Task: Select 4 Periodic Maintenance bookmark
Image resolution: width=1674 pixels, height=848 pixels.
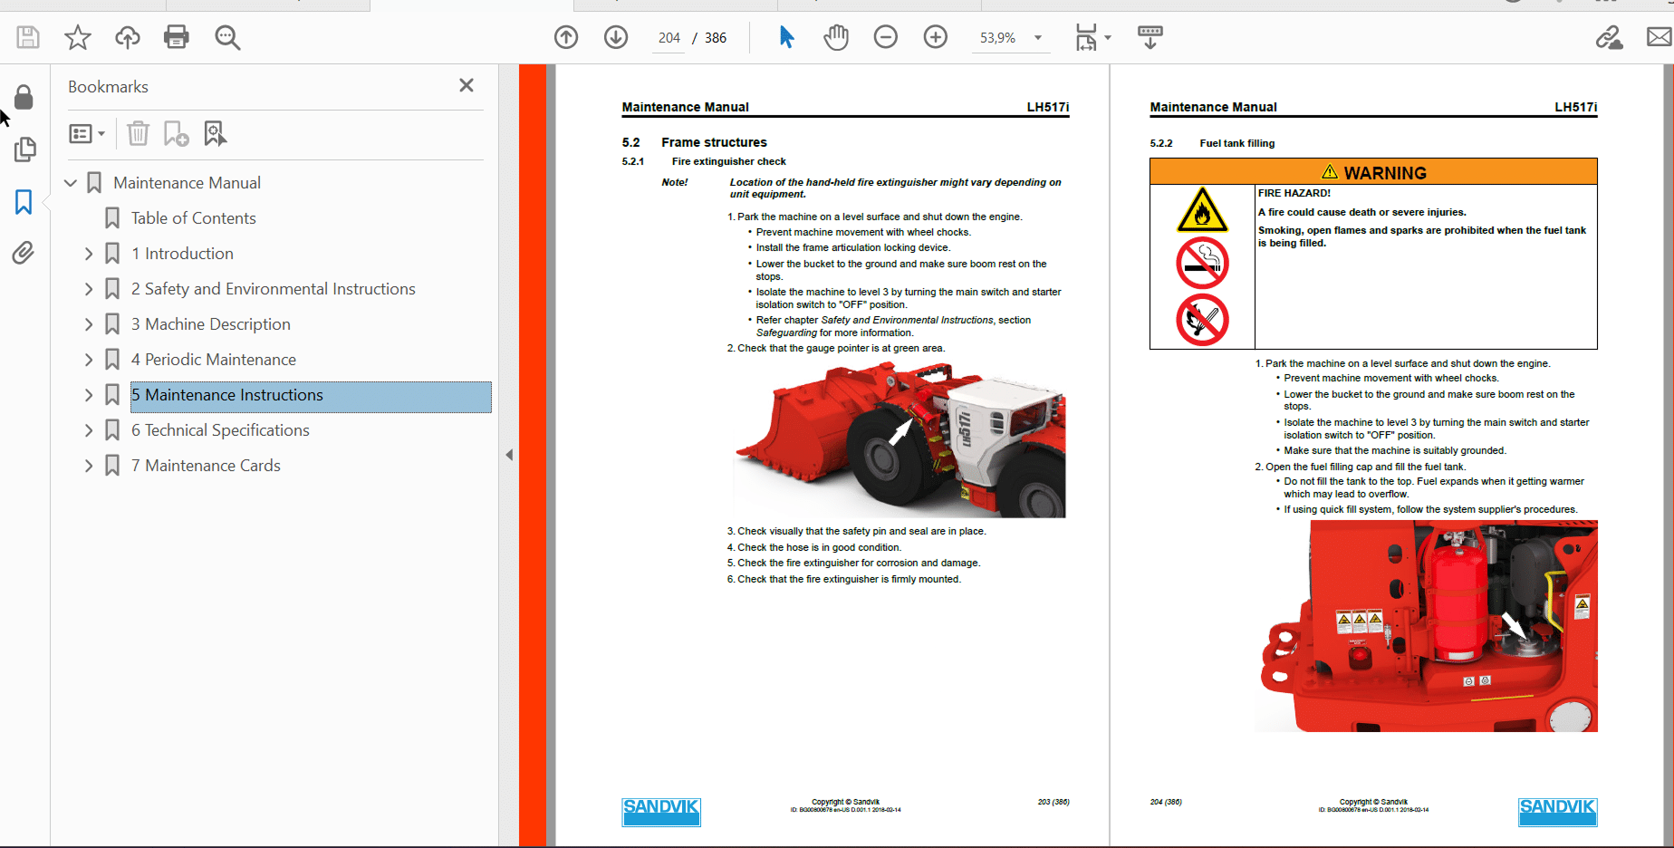Action: click(x=213, y=360)
